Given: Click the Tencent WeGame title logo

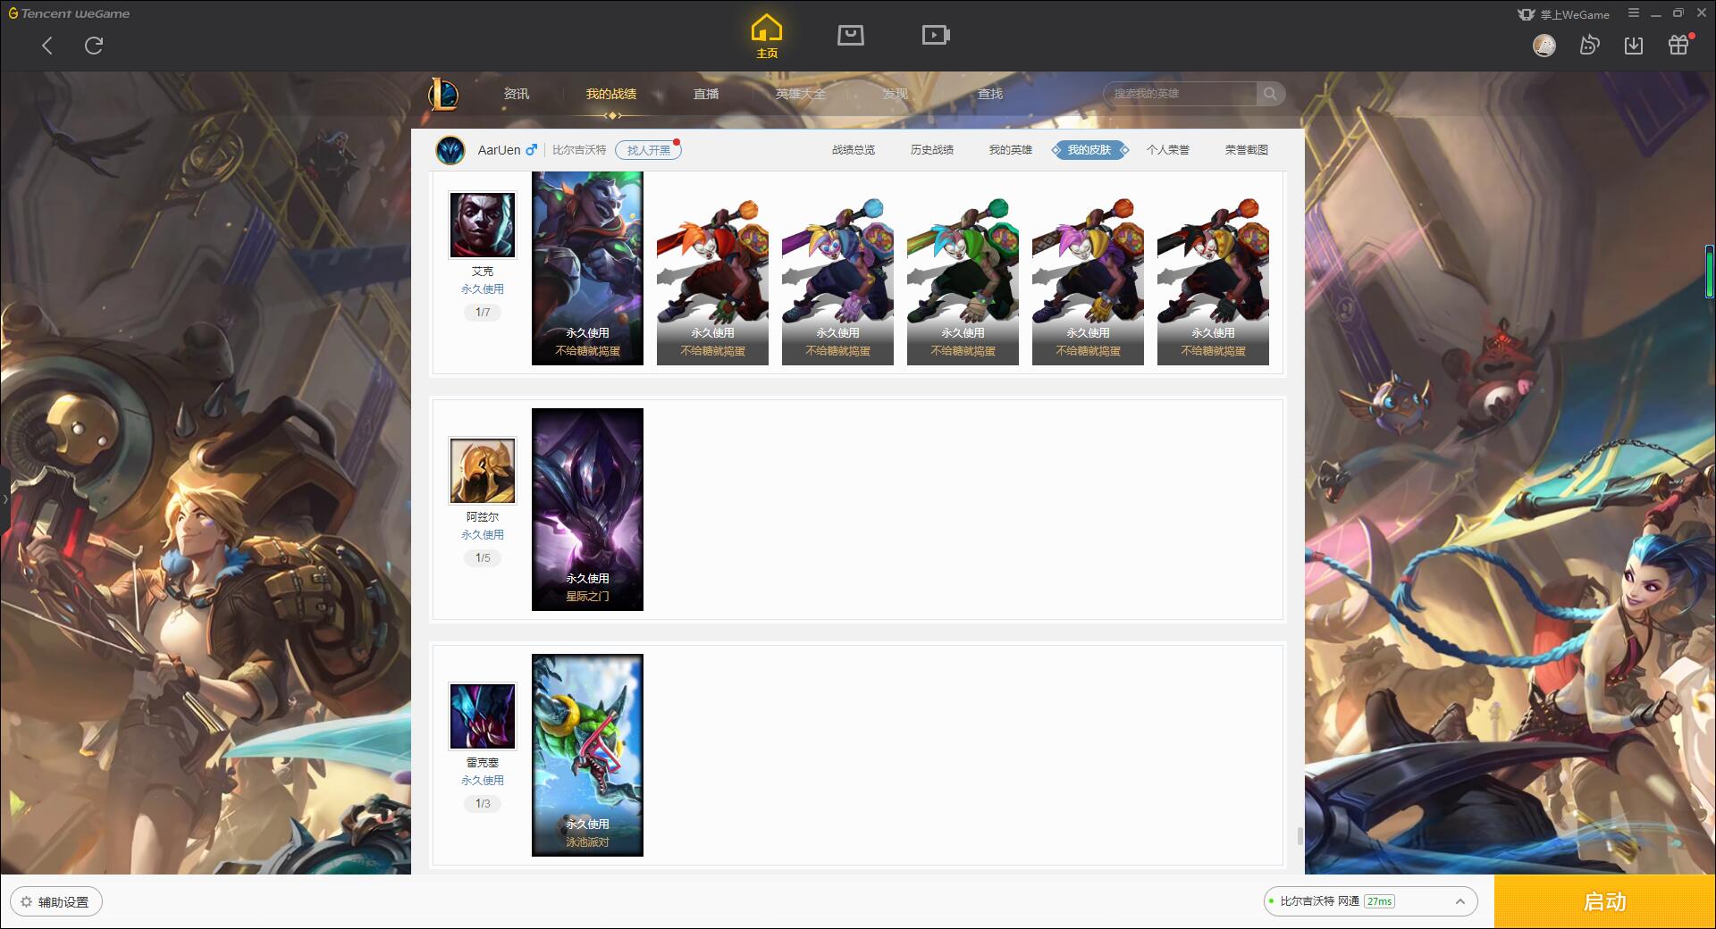Looking at the screenshot, I should click(x=69, y=13).
